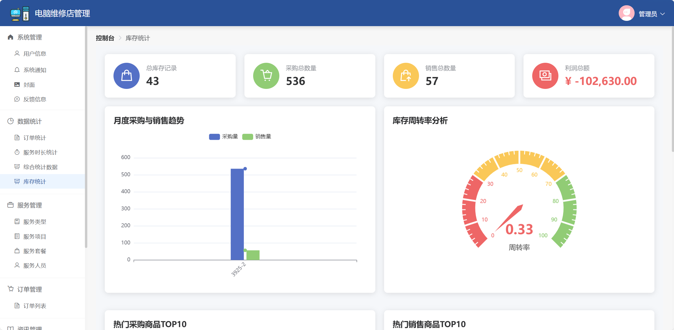Click the 库存统计 sidebar chart icon
The image size is (674, 330).
[x=17, y=181]
